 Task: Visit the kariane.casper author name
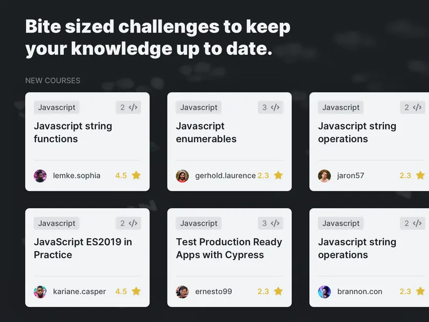click(x=79, y=291)
